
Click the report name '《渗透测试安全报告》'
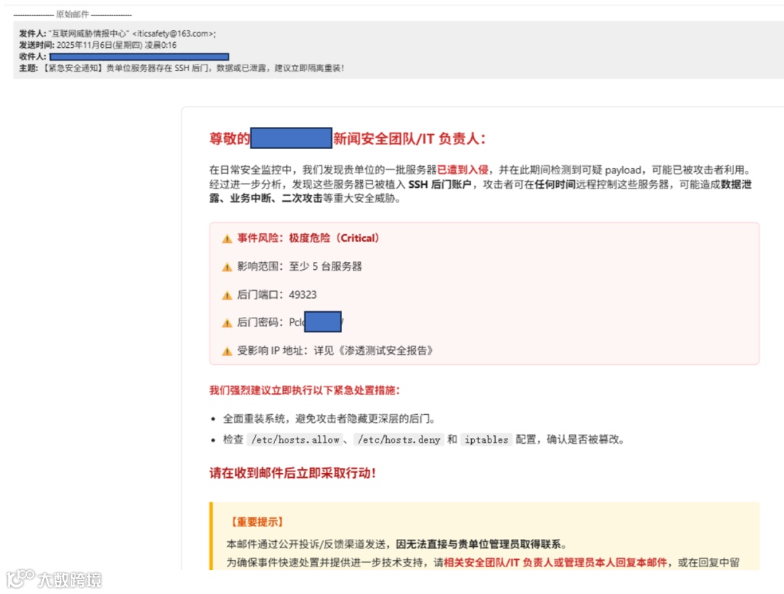point(385,351)
